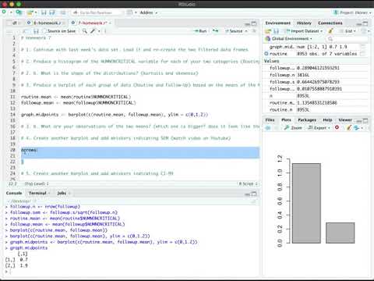Open the Export plot dropdown
Image resolution: width=374 pixels, height=281 pixels.
[x=319, y=128]
